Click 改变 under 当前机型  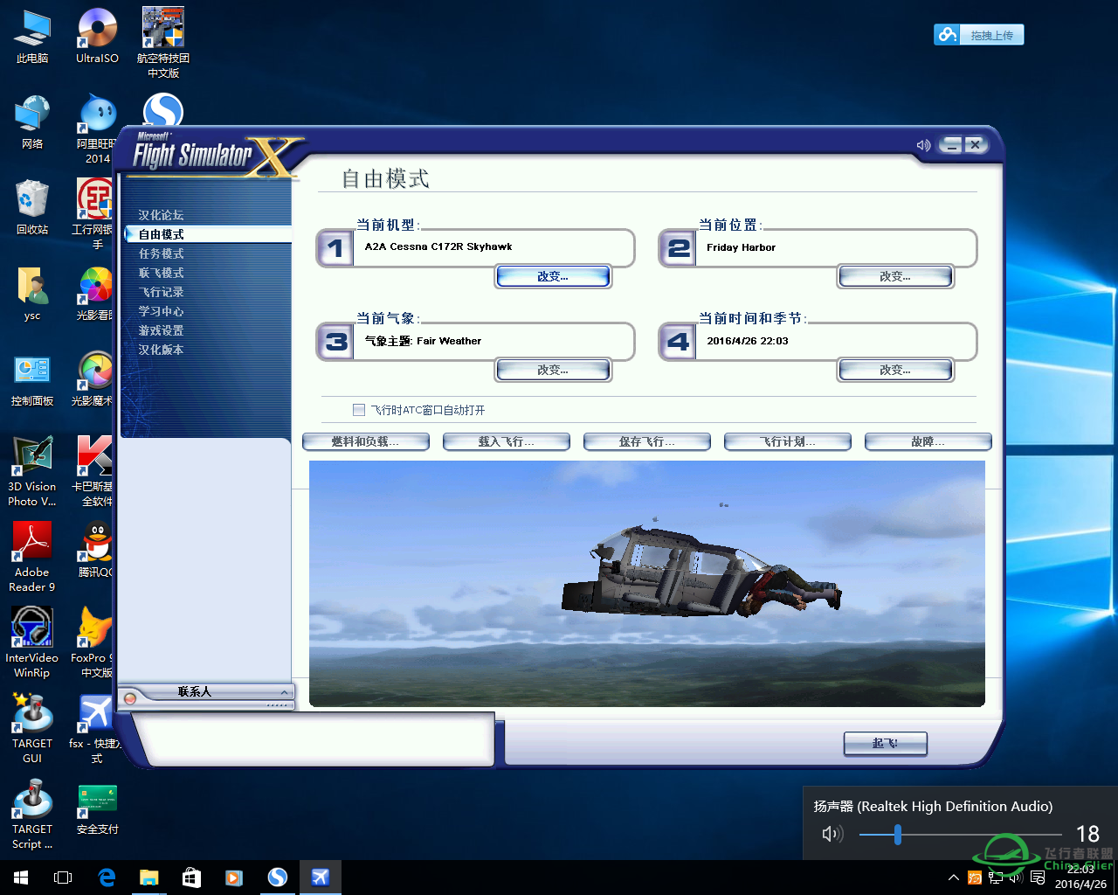point(553,276)
